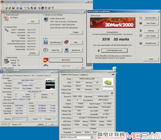Image resolution: width=161 pixels, height=140 pixels.
Task: Click the OK button in CPU-Z
Action: [52, 124]
